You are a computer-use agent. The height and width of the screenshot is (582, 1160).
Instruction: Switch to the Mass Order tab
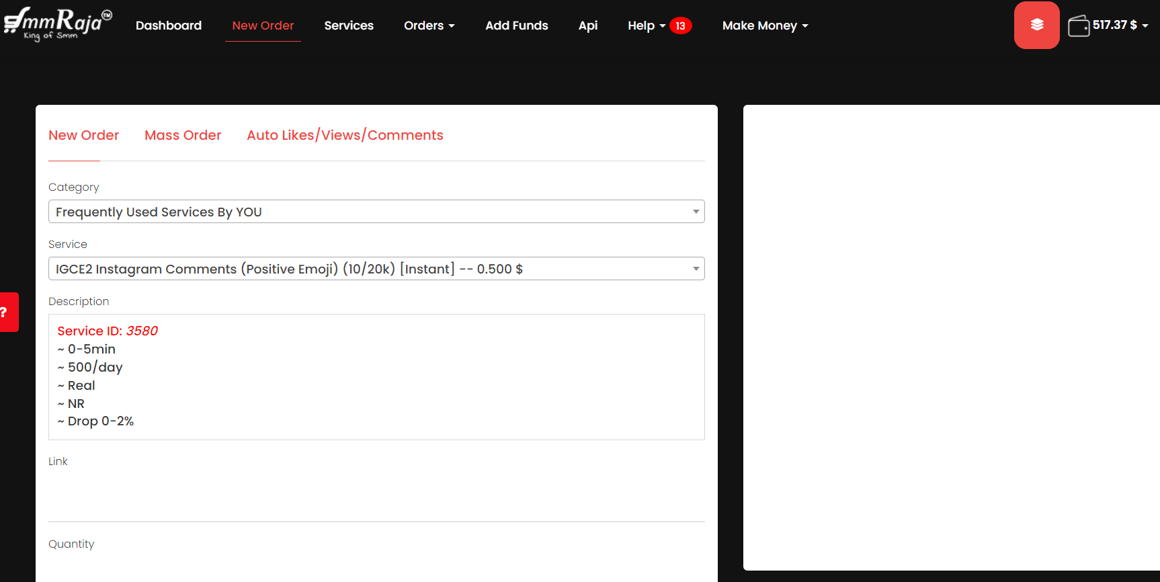click(x=183, y=135)
